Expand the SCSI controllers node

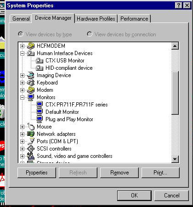(x=22, y=149)
